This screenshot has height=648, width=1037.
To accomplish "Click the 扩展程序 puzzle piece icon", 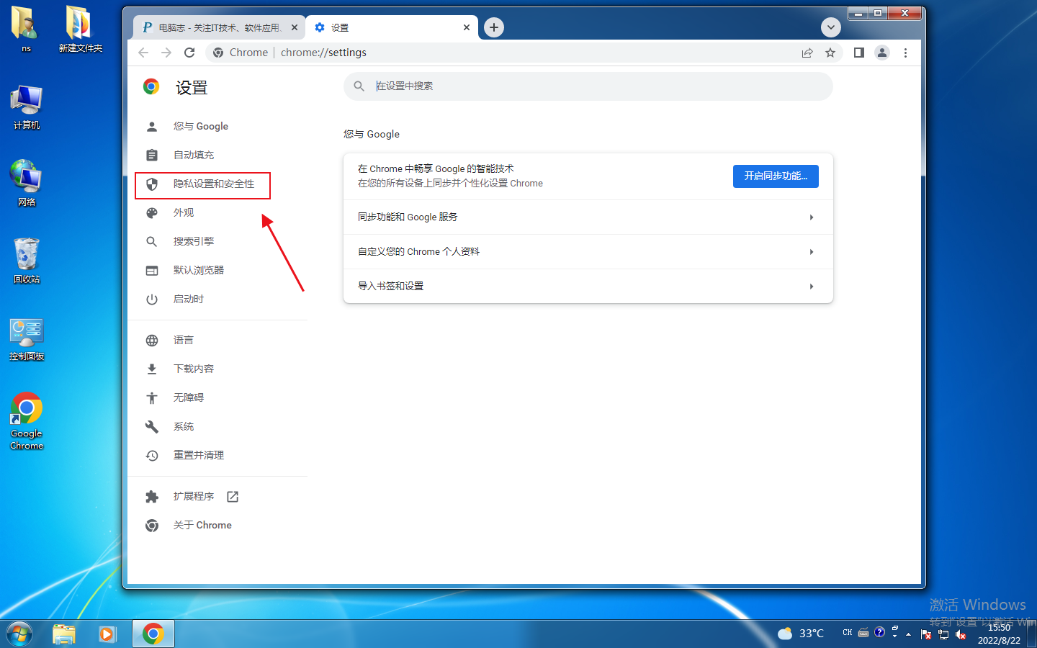I will click(152, 497).
